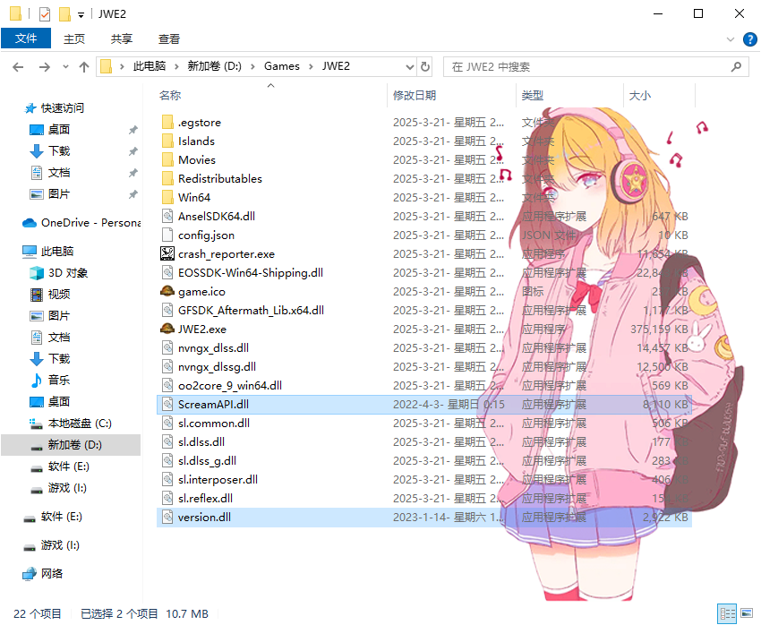Open 快速访问 in navigation pane
The height and width of the screenshot is (625, 761).
click(x=62, y=107)
